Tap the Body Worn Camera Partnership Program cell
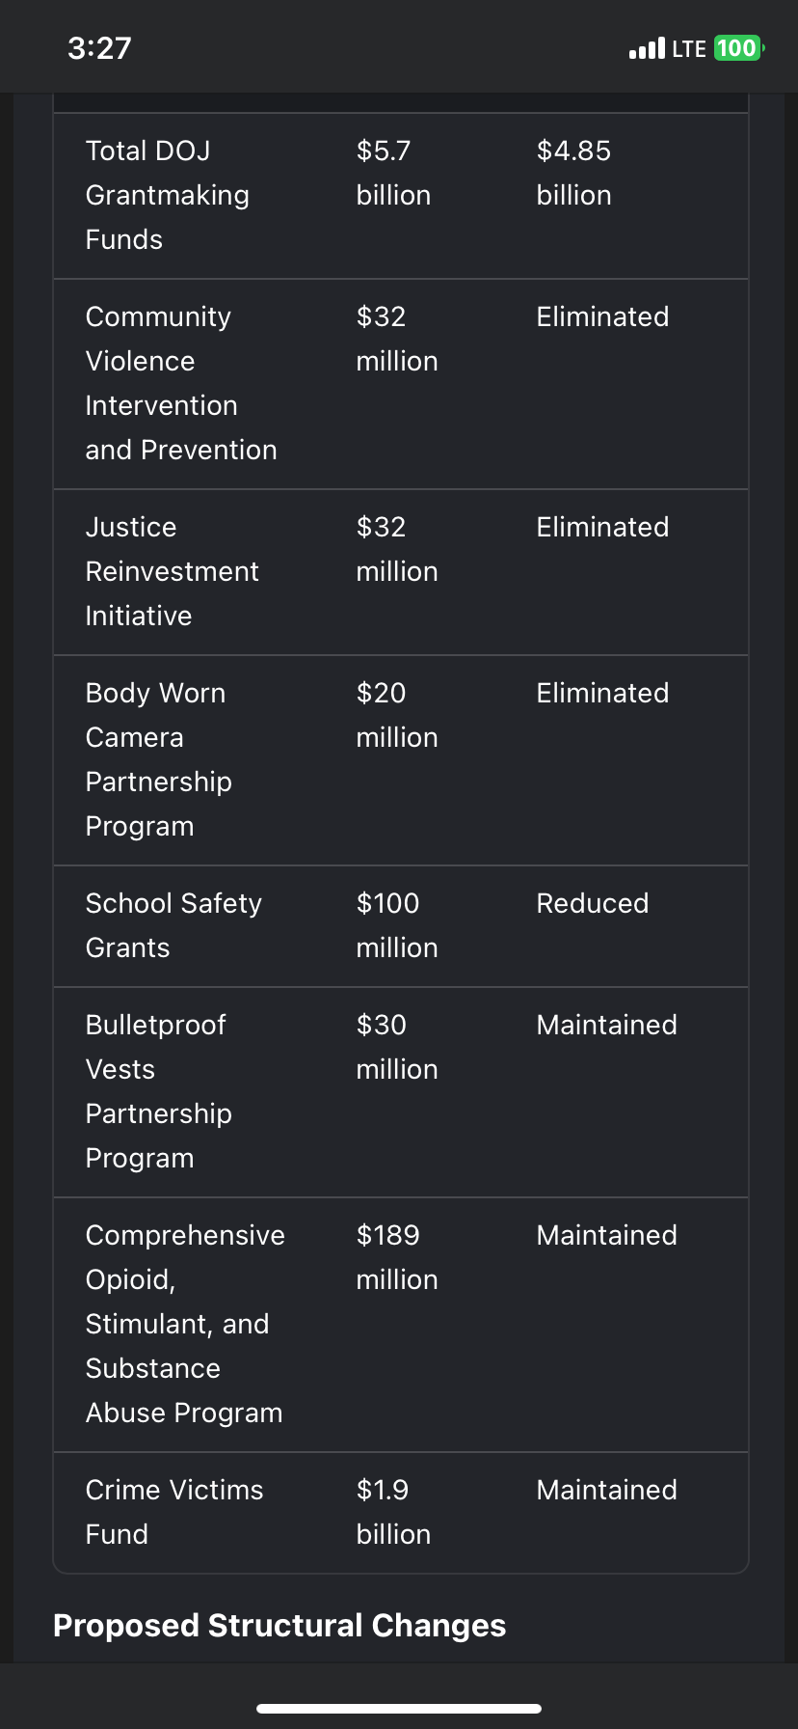798x1729 pixels. pyautogui.click(x=158, y=759)
